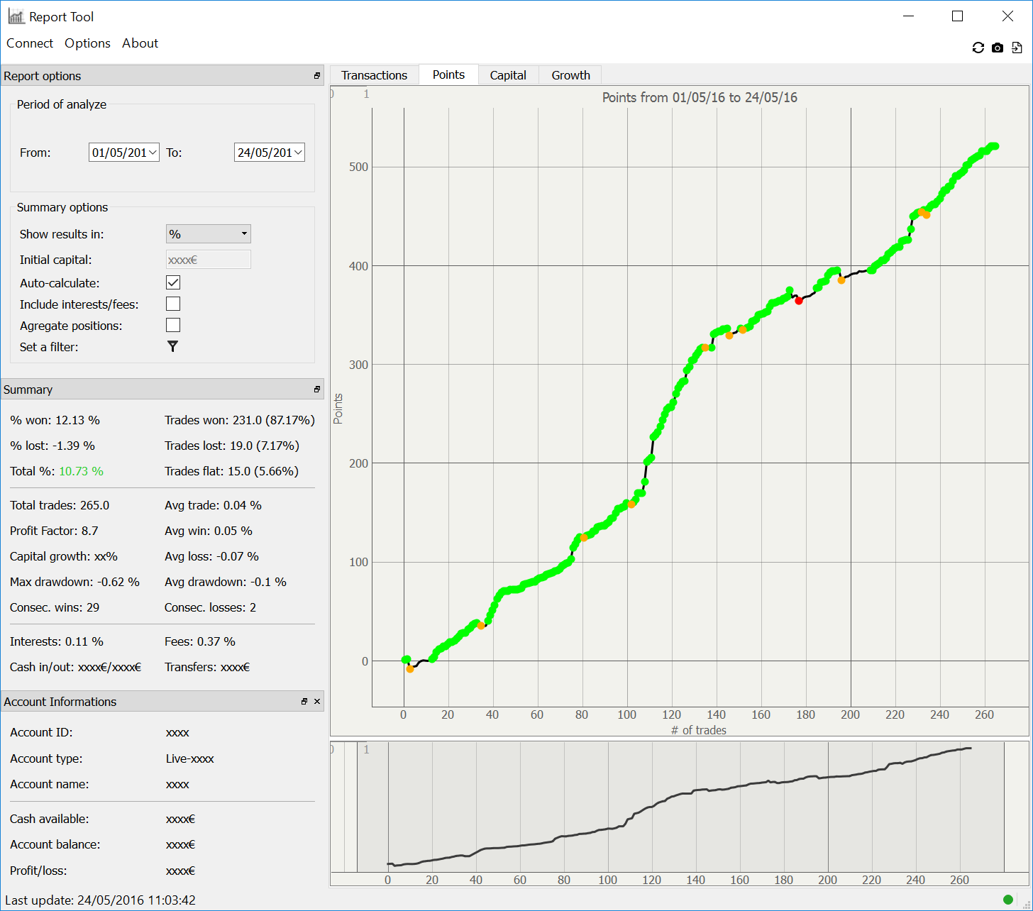Click the Initial capital input field
Screen dimensions: 1033x911
pos(208,260)
